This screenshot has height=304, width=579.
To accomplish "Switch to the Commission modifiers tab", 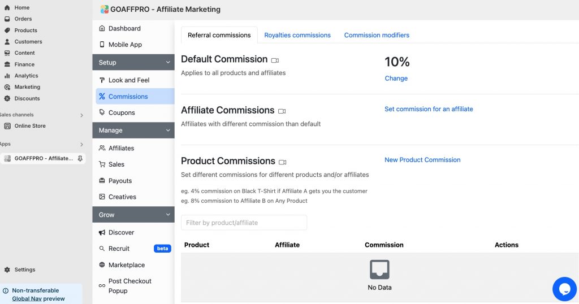I will pyautogui.click(x=377, y=35).
